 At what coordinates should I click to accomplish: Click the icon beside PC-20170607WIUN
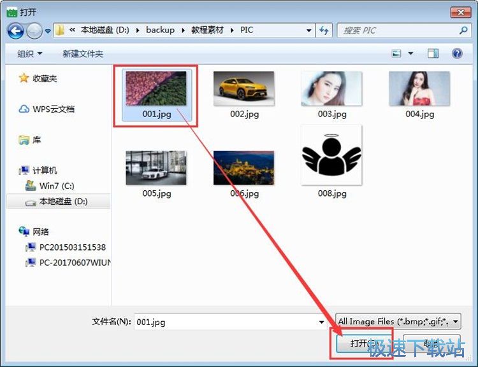31,262
